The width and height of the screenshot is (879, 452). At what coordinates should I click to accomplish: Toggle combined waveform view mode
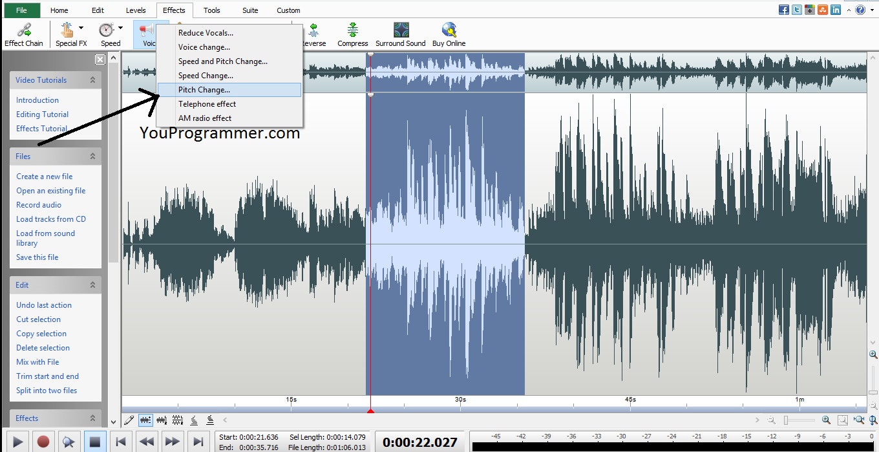(145, 420)
